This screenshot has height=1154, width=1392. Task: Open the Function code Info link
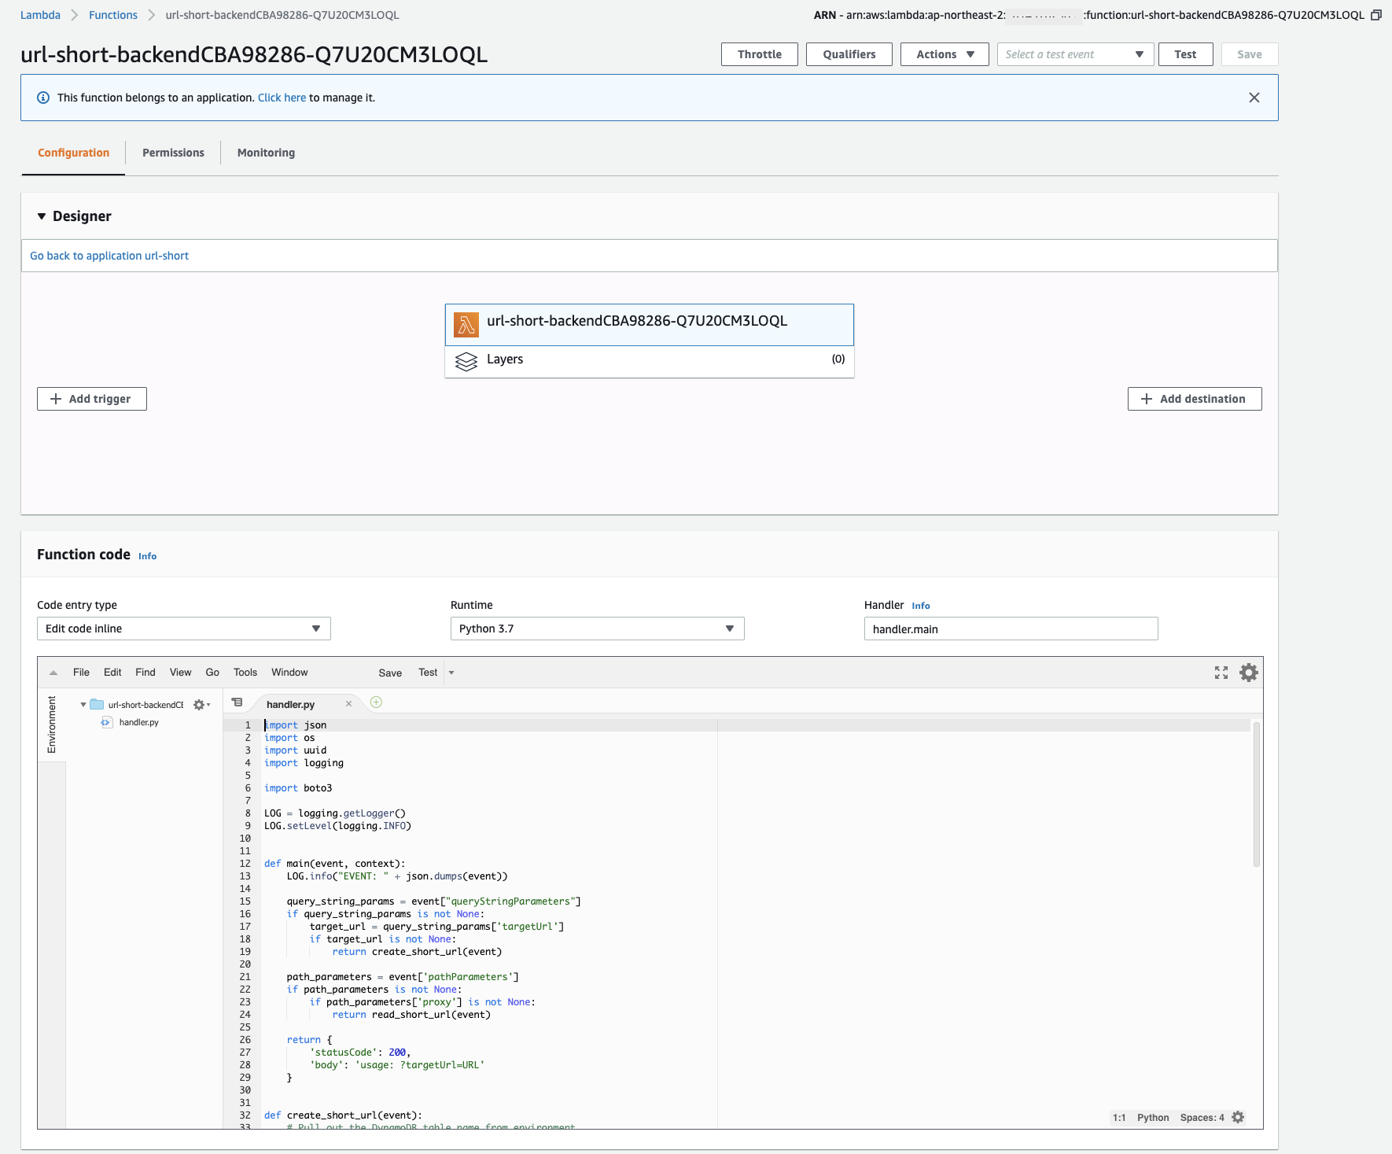[147, 556]
